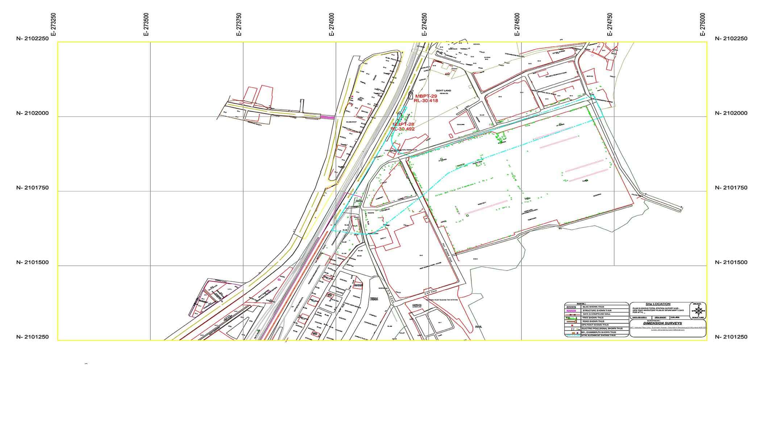The image size is (761, 434).
Task: Click the DIMENSION SURVEYS title text
Action: click(x=663, y=323)
